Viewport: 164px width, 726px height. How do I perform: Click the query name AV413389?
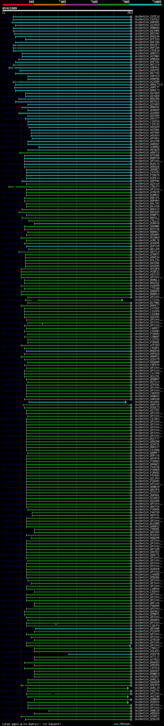(9, 8)
